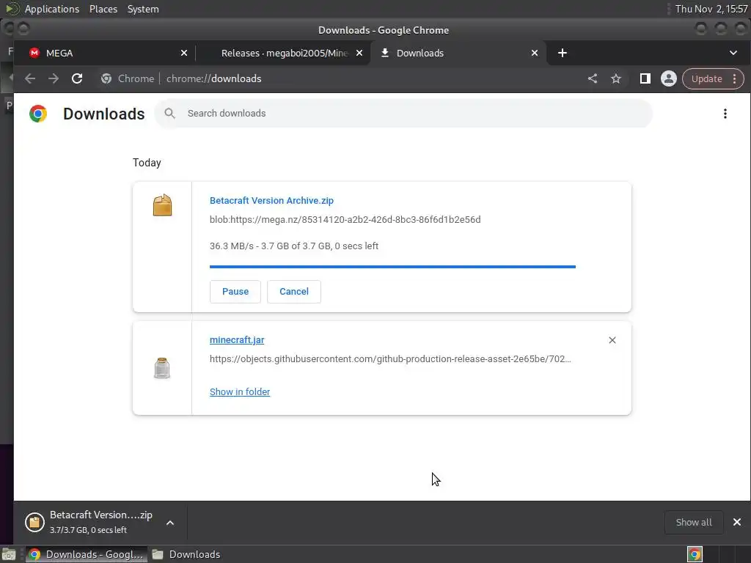Bookmark this tab with the star icon
751x563 pixels.
click(x=616, y=78)
